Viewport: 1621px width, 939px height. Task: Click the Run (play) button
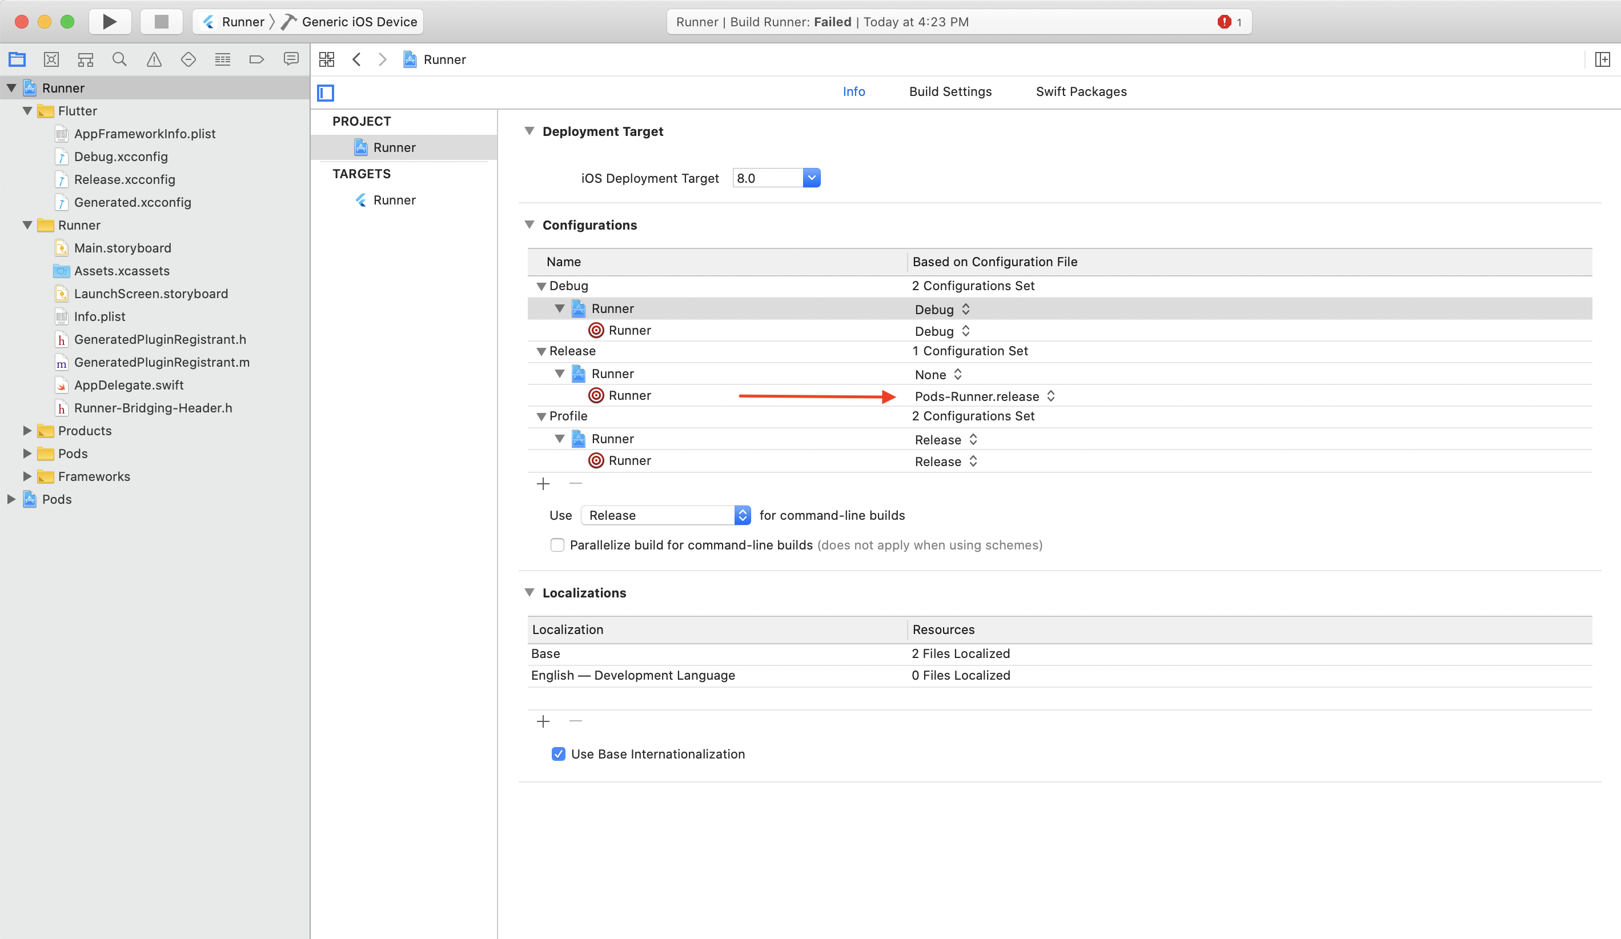coord(109,22)
